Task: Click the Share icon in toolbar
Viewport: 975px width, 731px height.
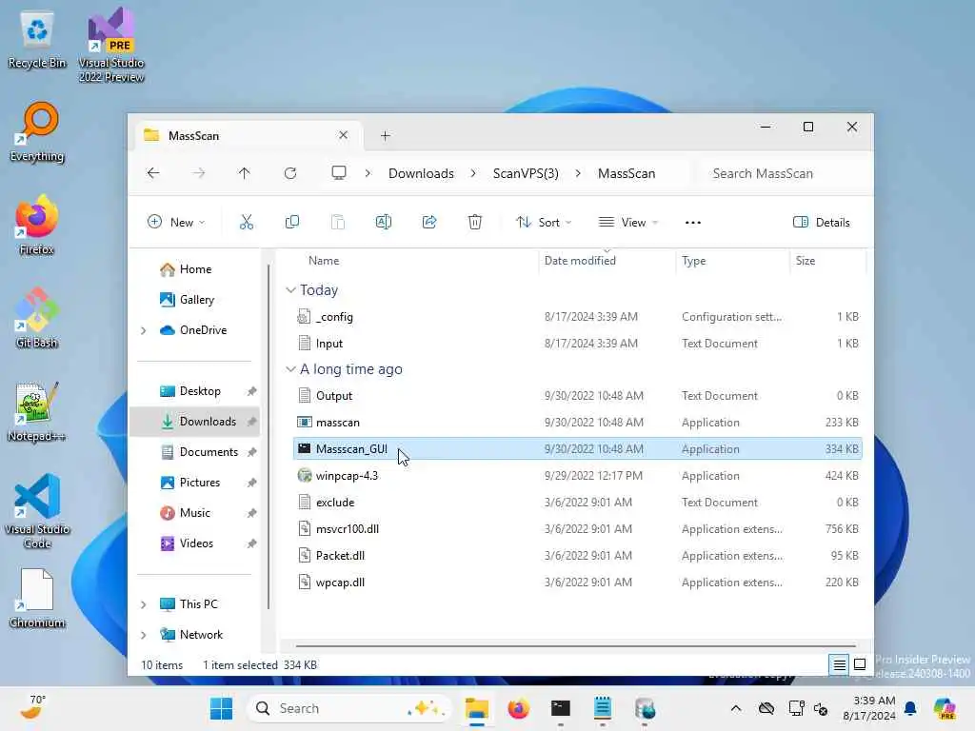Action: [x=429, y=222]
